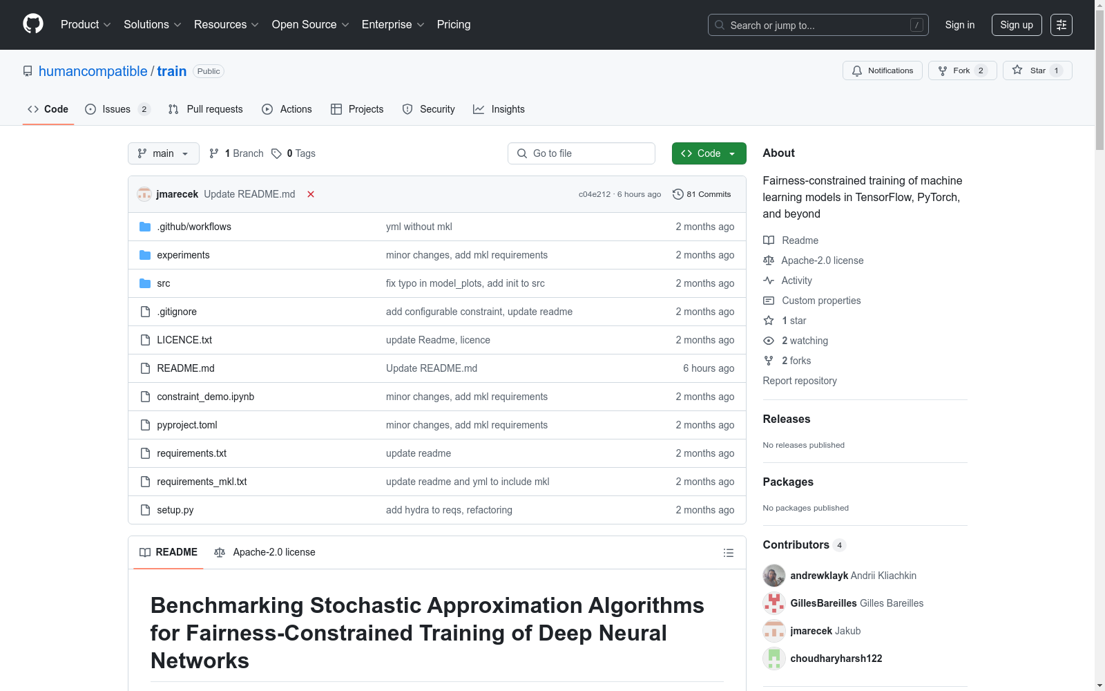
Task: Switch to the Security tab
Action: (x=429, y=109)
